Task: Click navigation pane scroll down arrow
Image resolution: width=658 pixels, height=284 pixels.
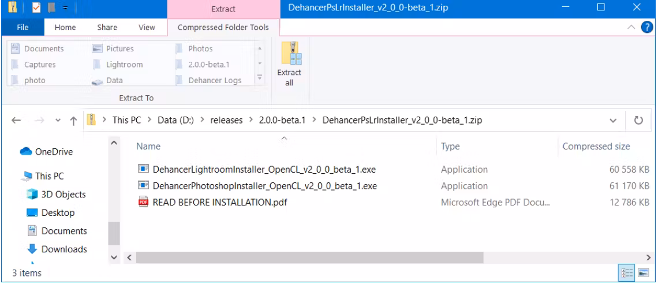Action: tap(114, 256)
